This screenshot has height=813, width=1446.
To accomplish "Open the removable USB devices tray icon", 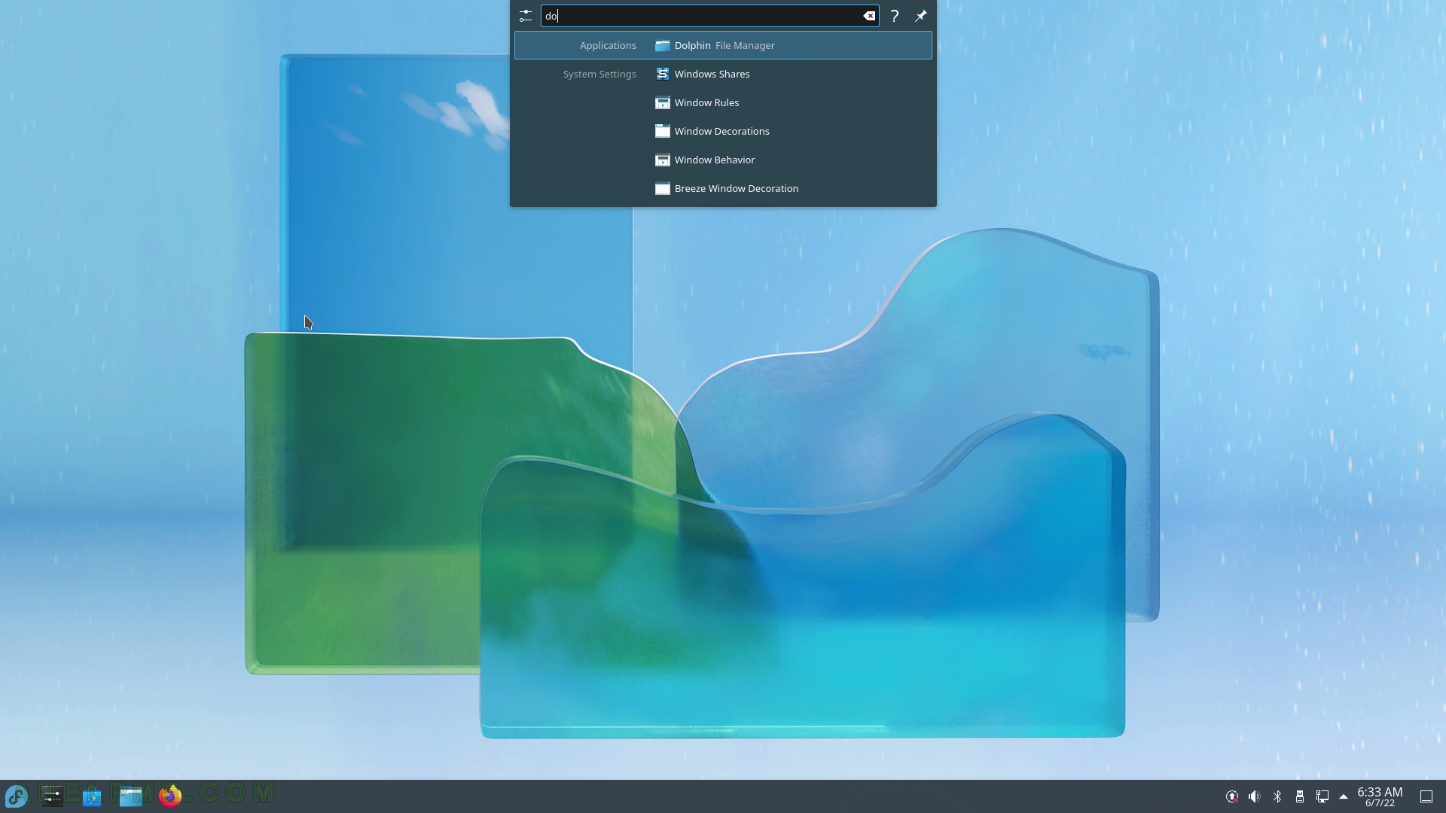I will tap(1300, 796).
